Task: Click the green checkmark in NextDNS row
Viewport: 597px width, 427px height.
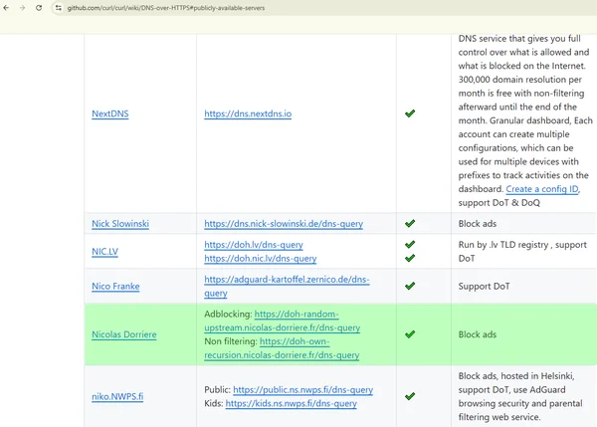Action: (410, 113)
